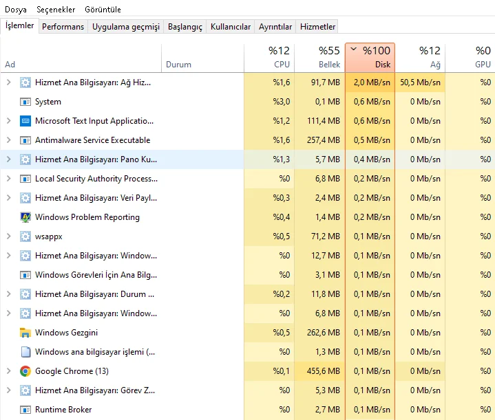Click the Local Security Authority Process icon
This screenshot has width=495, height=420.
(x=25, y=179)
